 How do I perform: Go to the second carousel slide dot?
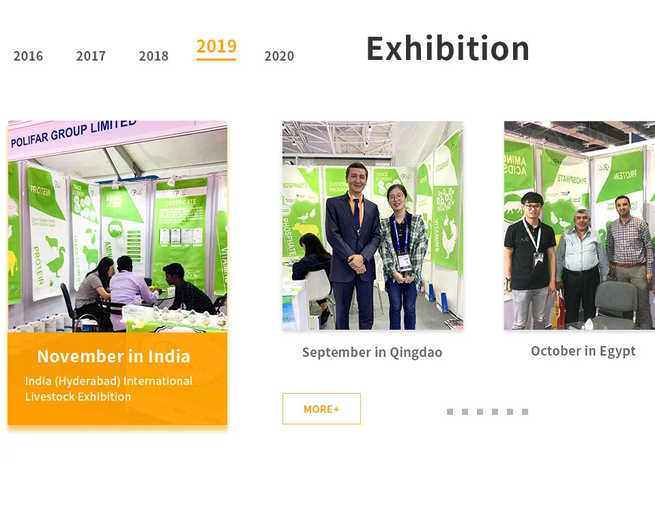pyautogui.click(x=465, y=411)
